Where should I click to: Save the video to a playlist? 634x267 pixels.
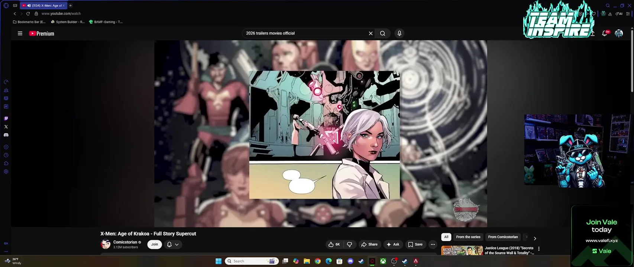(415, 244)
